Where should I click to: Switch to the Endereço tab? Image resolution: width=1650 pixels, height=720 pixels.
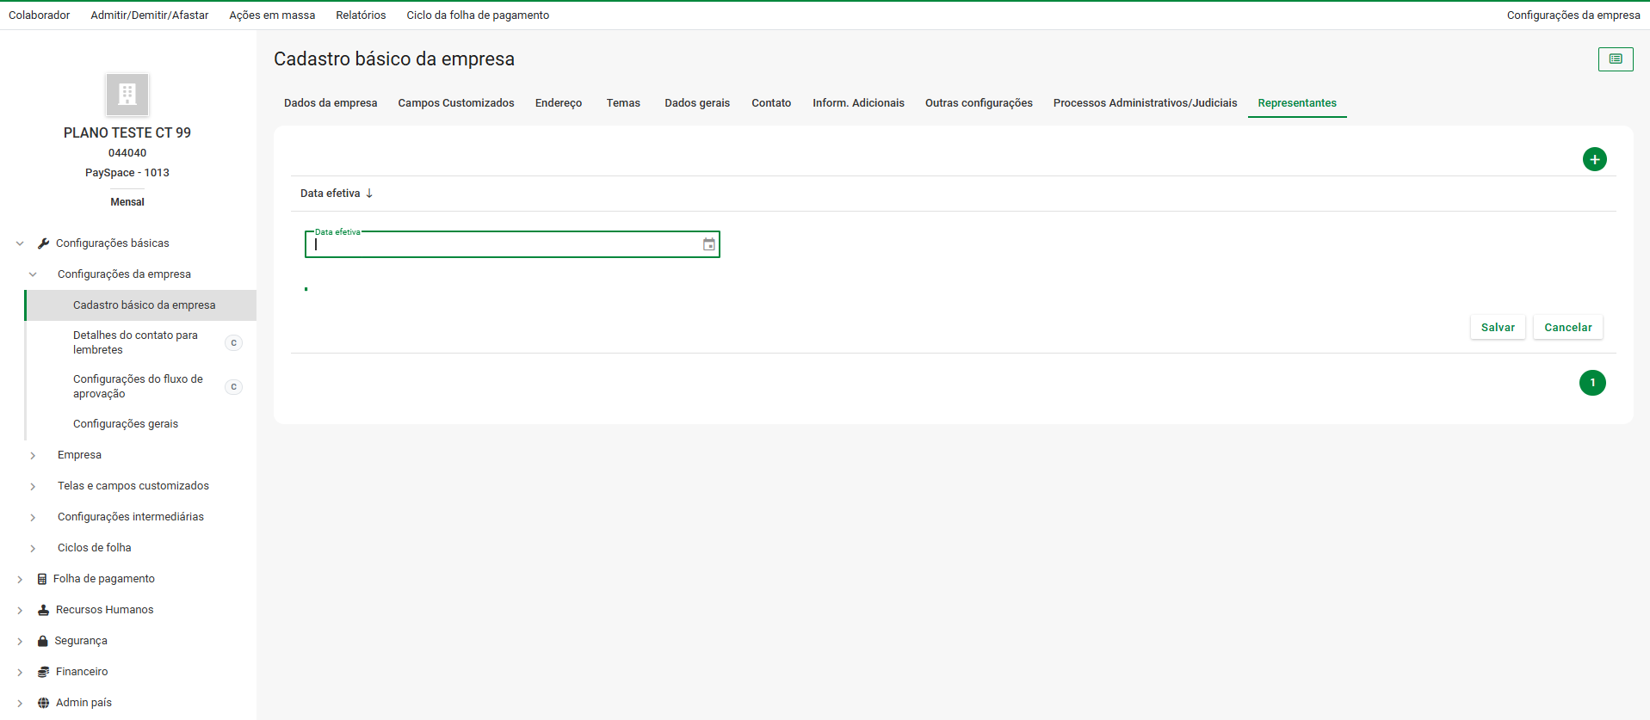[558, 103]
